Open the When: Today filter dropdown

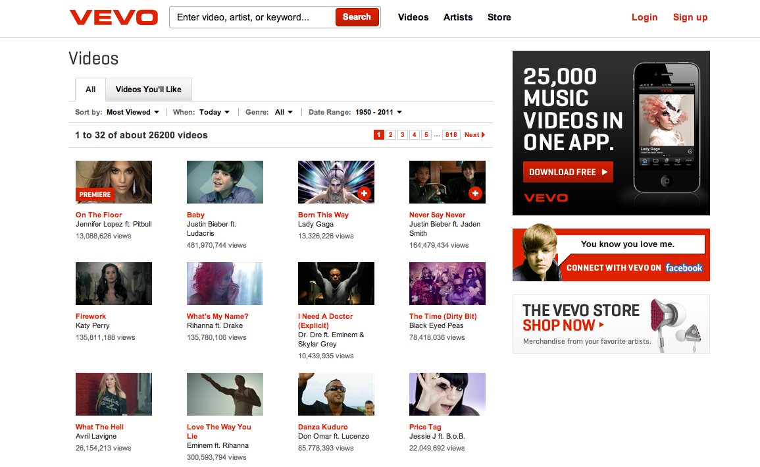pyautogui.click(x=215, y=112)
